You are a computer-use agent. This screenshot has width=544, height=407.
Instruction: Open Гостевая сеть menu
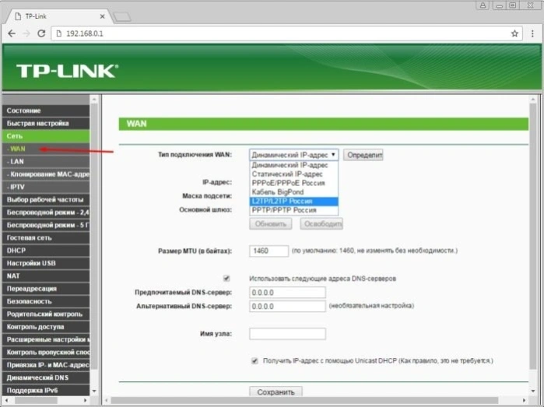pyautogui.click(x=46, y=238)
